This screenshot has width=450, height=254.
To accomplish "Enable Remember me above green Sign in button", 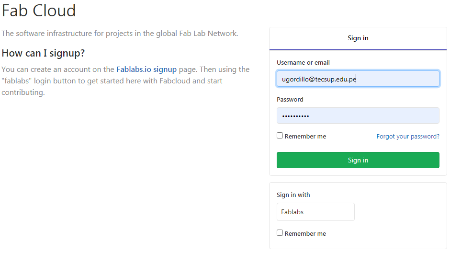I will (x=280, y=136).
